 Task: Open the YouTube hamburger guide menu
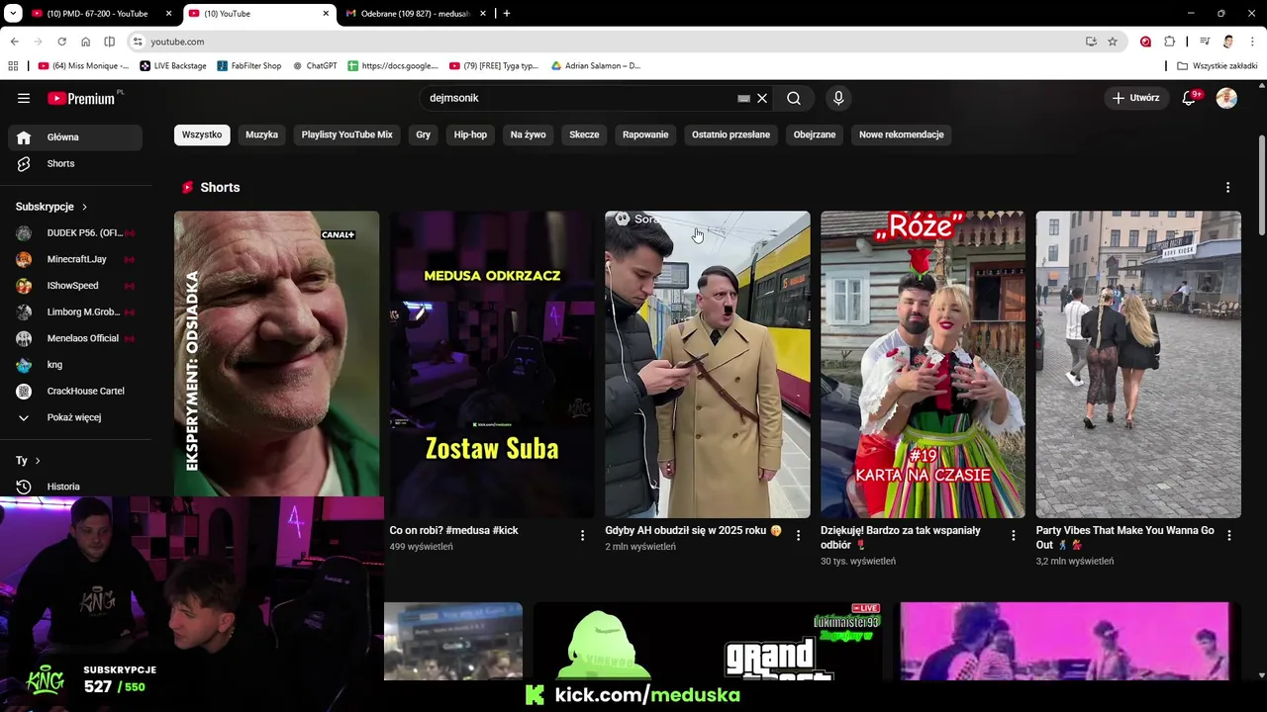[24, 98]
